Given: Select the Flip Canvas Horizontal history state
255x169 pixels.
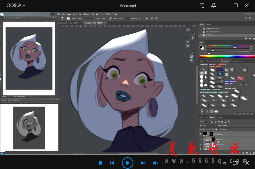Looking at the screenshot, I should tap(213, 32).
